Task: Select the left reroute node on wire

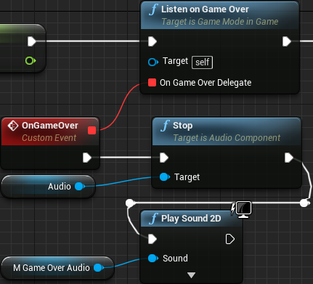Action: pos(130,203)
